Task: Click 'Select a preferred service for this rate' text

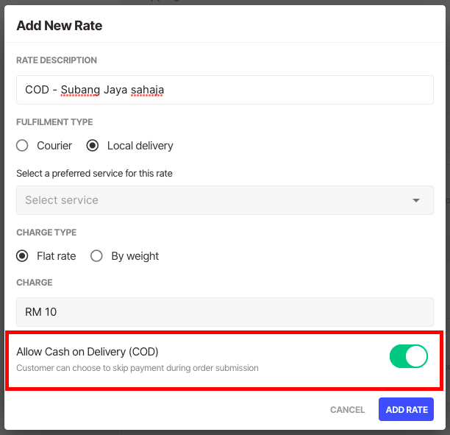Action: (94, 173)
